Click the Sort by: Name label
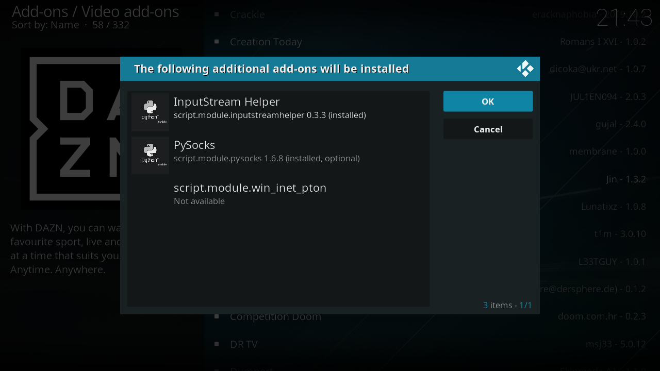The image size is (660, 371). pos(45,25)
